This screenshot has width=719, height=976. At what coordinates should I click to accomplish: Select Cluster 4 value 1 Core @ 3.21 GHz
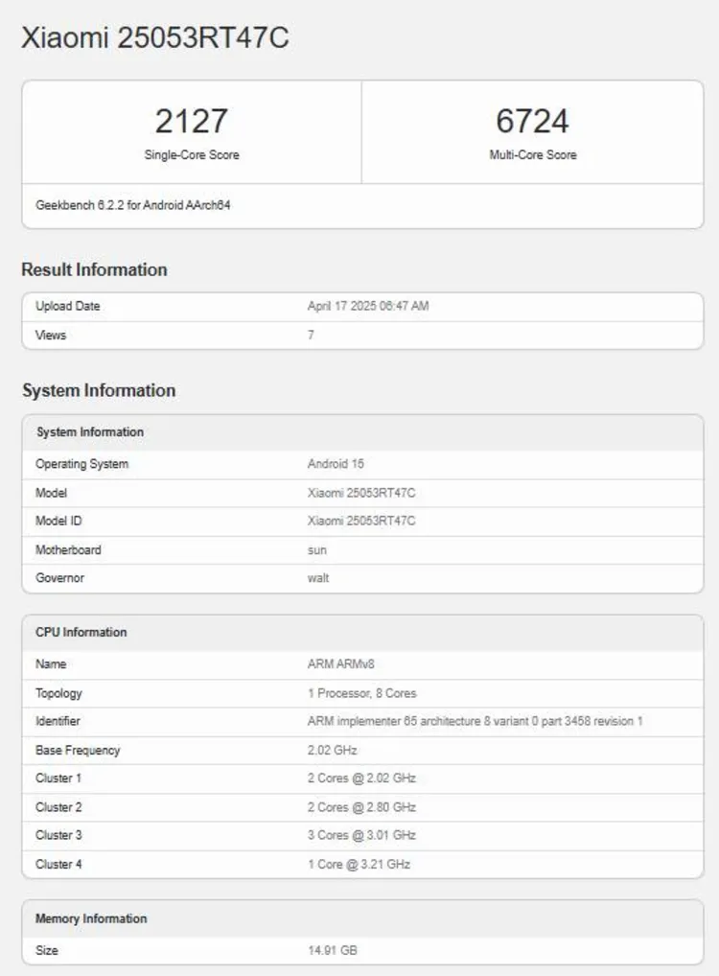(x=359, y=864)
